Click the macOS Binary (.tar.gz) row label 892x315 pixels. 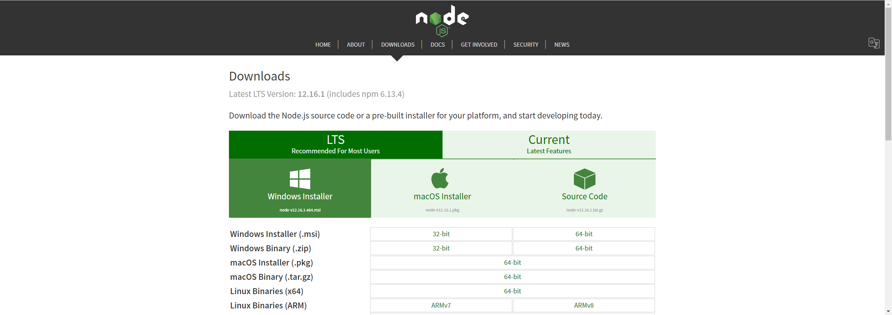tap(271, 277)
